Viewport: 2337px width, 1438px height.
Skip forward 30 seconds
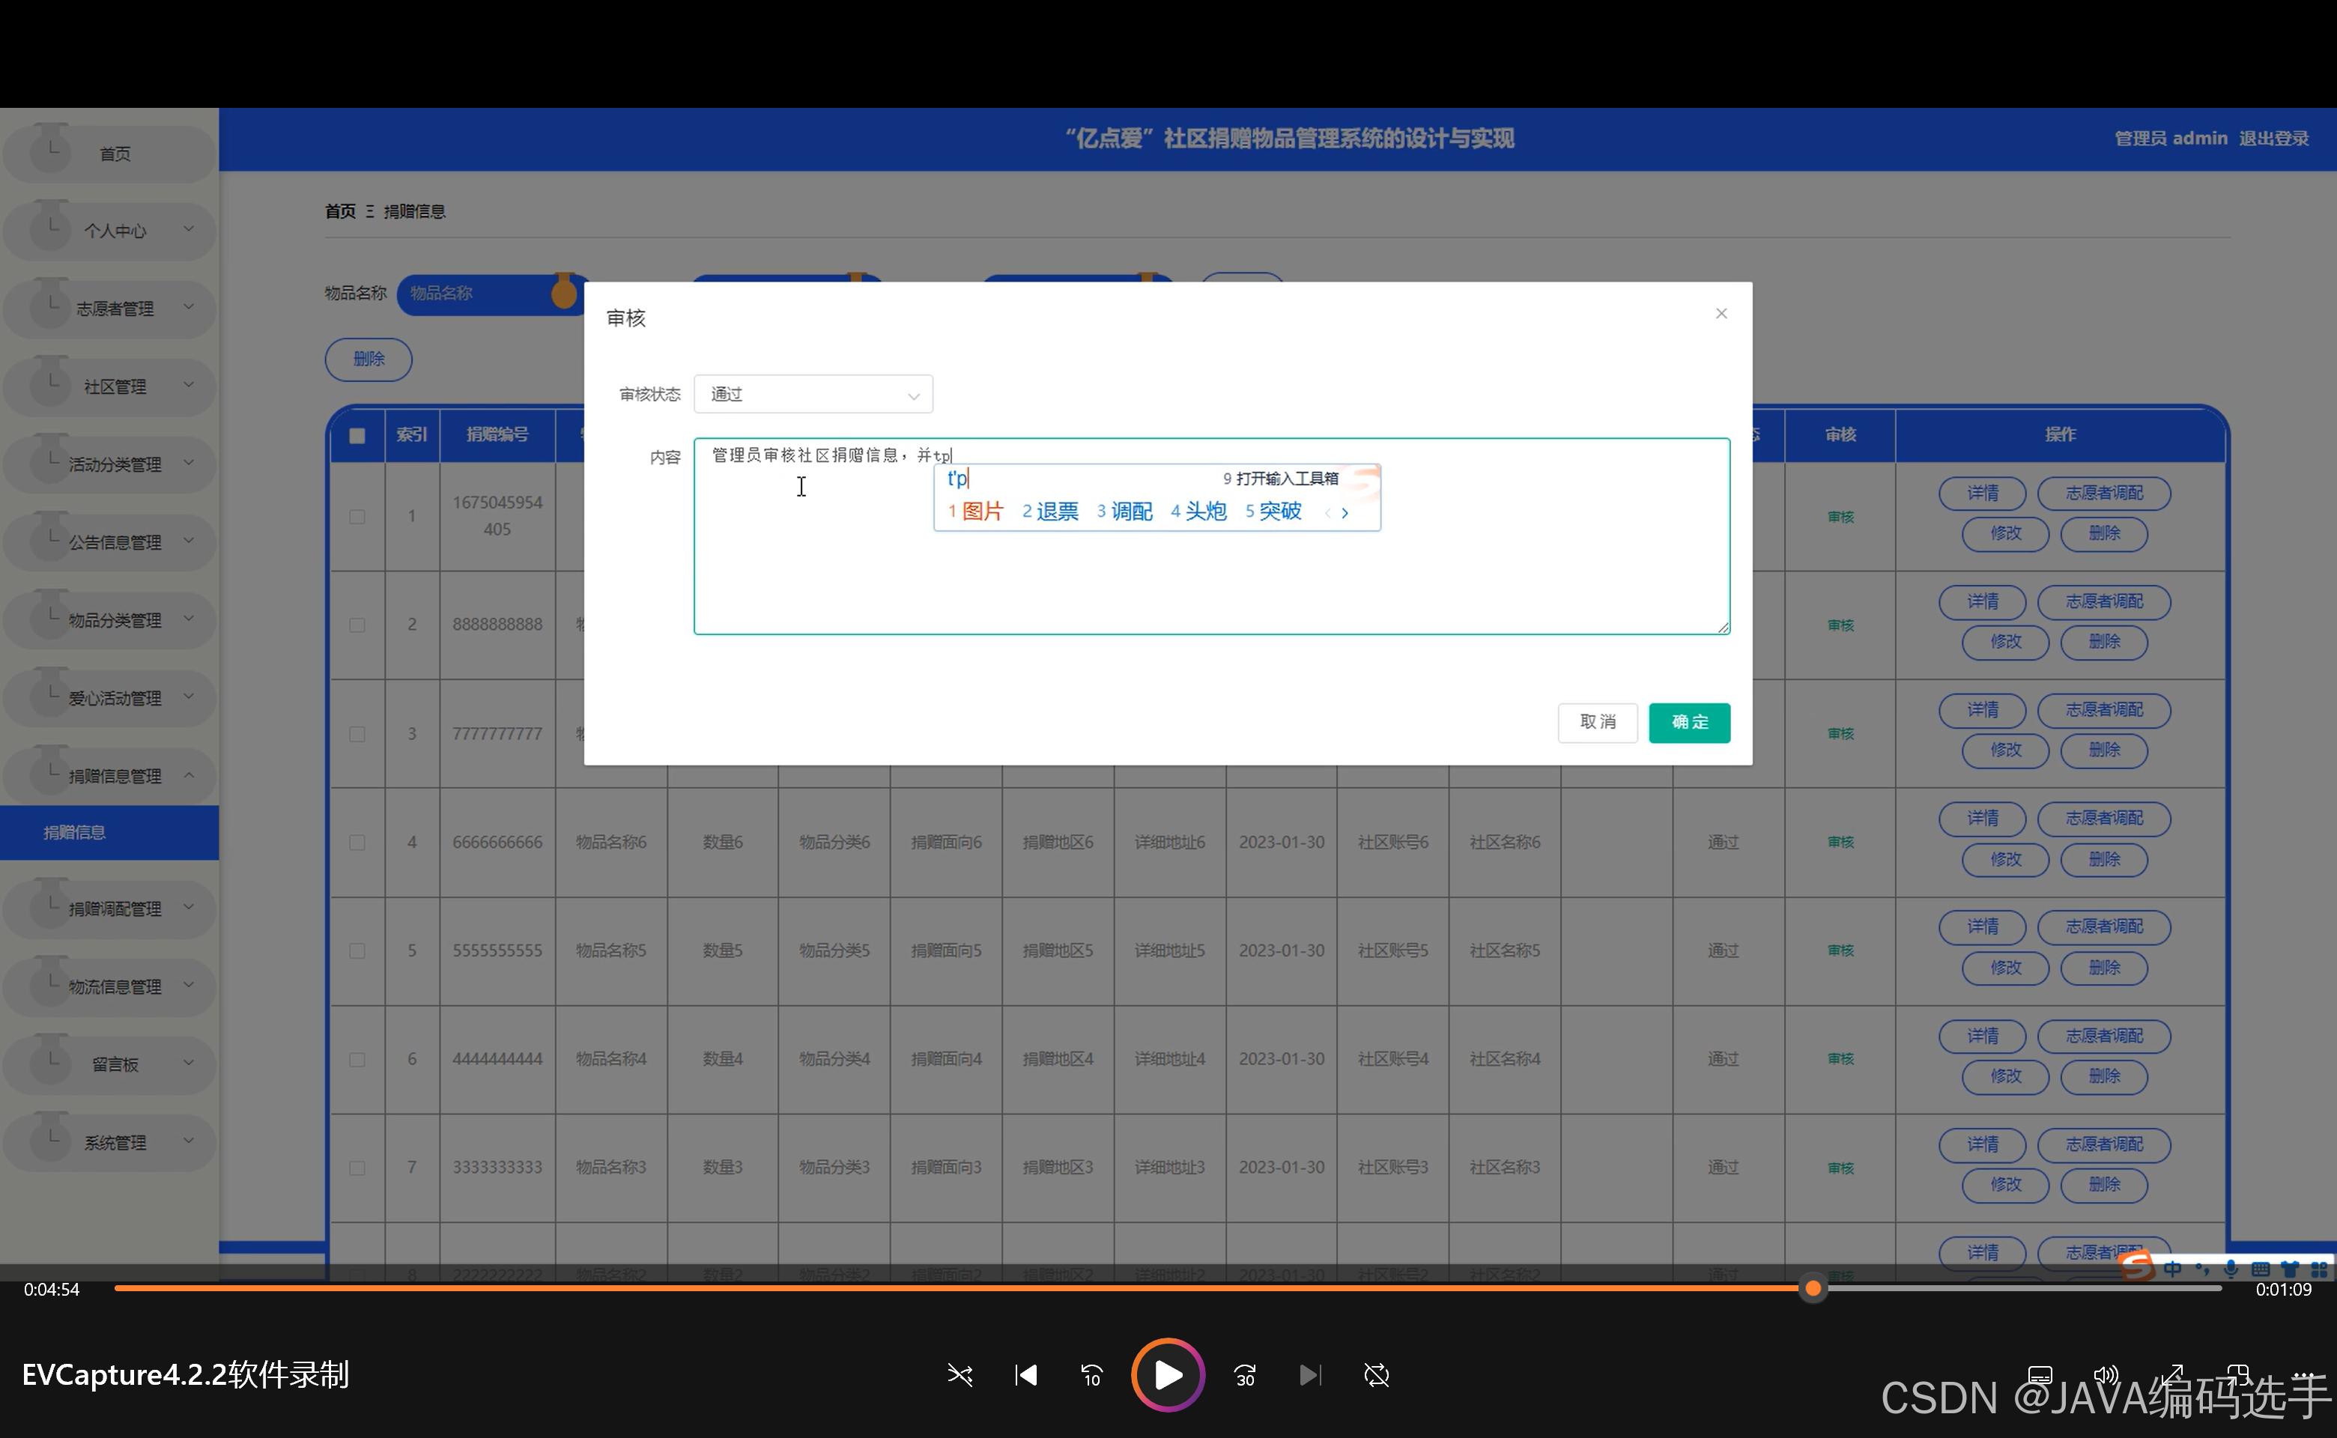(x=1245, y=1375)
